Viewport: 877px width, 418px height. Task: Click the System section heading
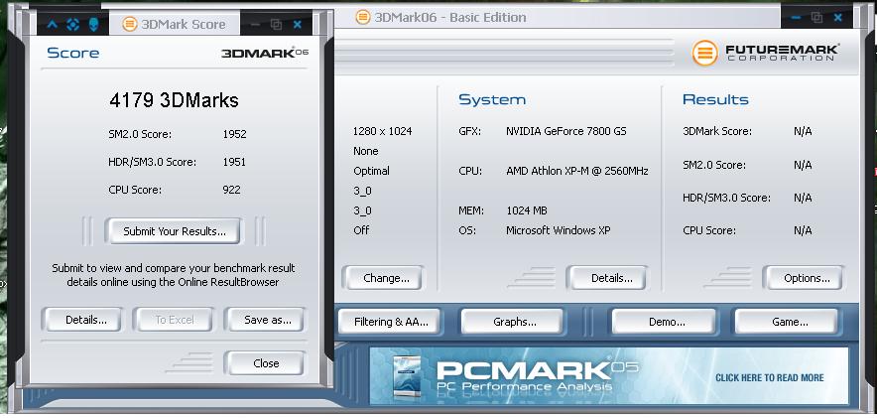492,99
